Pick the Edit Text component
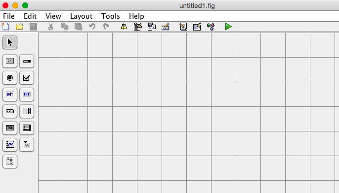The width and height of the screenshot is (339, 193). click(10, 95)
